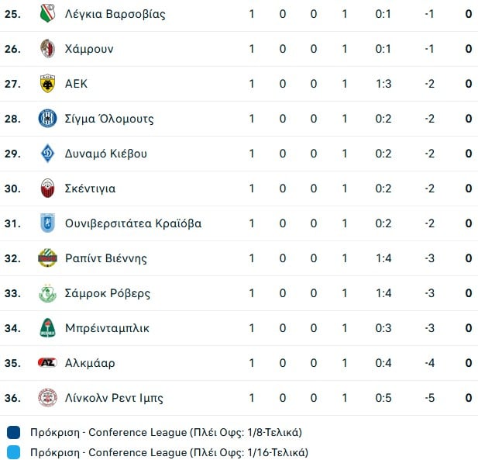Open the Ουνιβερσιτάτεα Κραϊόβα team page
The height and width of the screenshot is (460, 478).
pos(133,223)
